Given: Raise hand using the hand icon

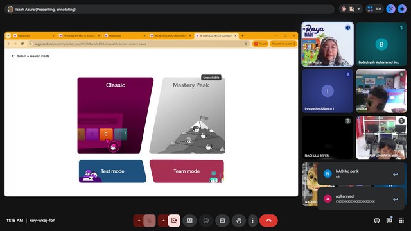Looking at the screenshot, I should (238, 221).
